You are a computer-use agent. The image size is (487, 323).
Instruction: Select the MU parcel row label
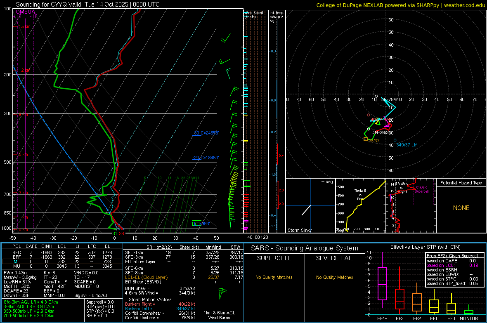pyautogui.click(x=17, y=266)
